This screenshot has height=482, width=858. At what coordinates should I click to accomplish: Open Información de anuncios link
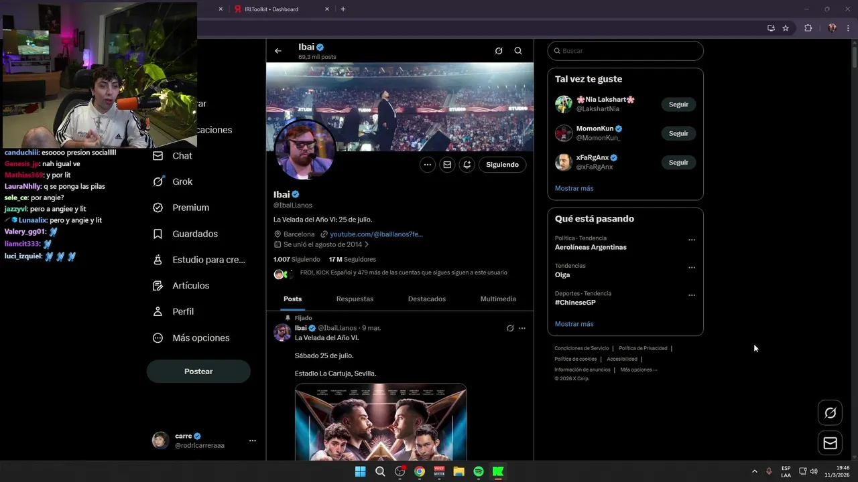click(x=582, y=370)
